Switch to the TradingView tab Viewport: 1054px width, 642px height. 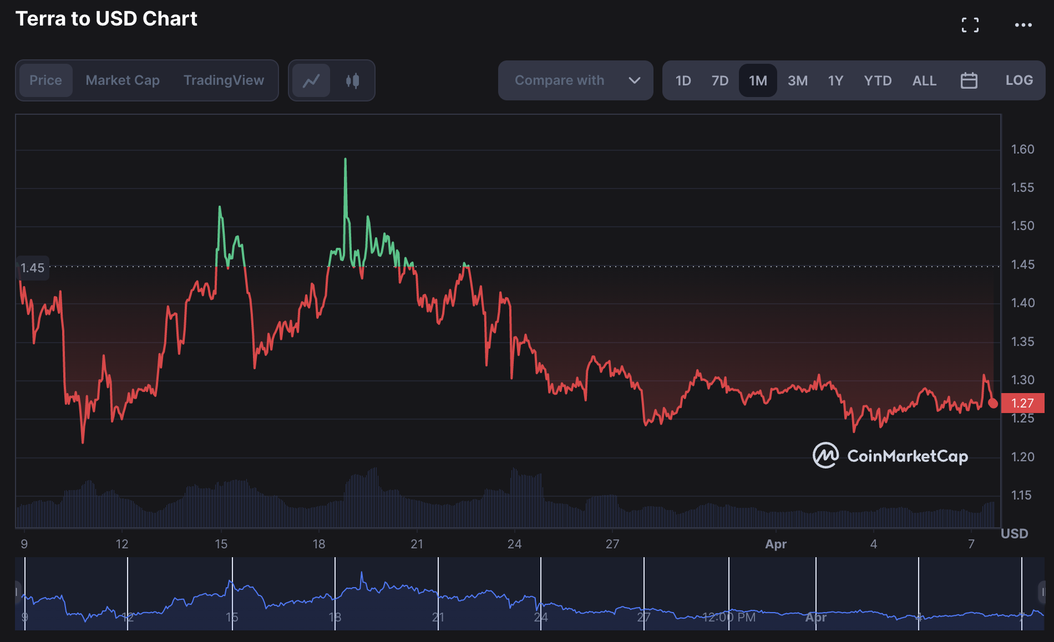pyautogui.click(x=224, y=81)
